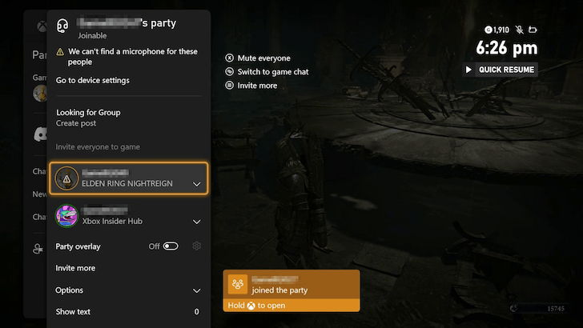
Task: Click the profile avatar in guide sidebar
Action: (40, 94)
